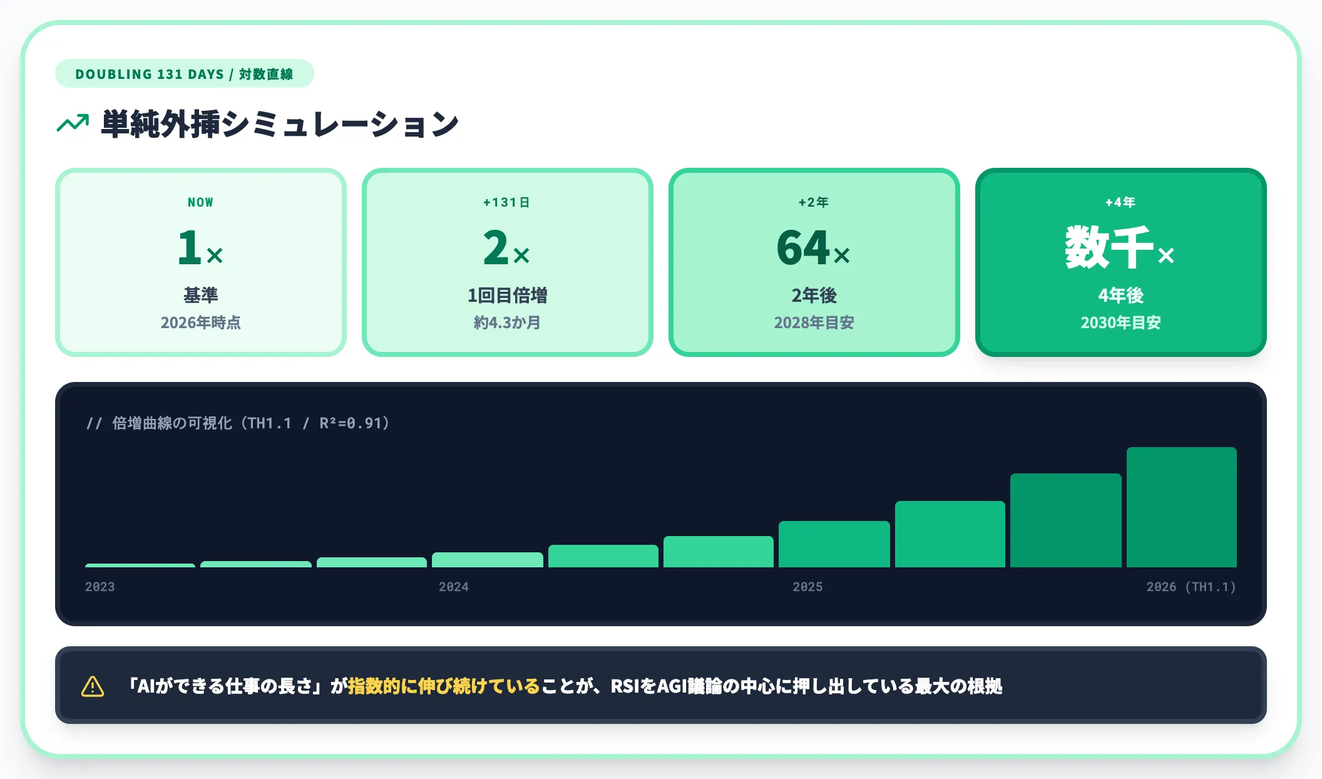This screenshot has width=1322, height=779.
Task: Click the 64× value
Action: tap(814, 248)
